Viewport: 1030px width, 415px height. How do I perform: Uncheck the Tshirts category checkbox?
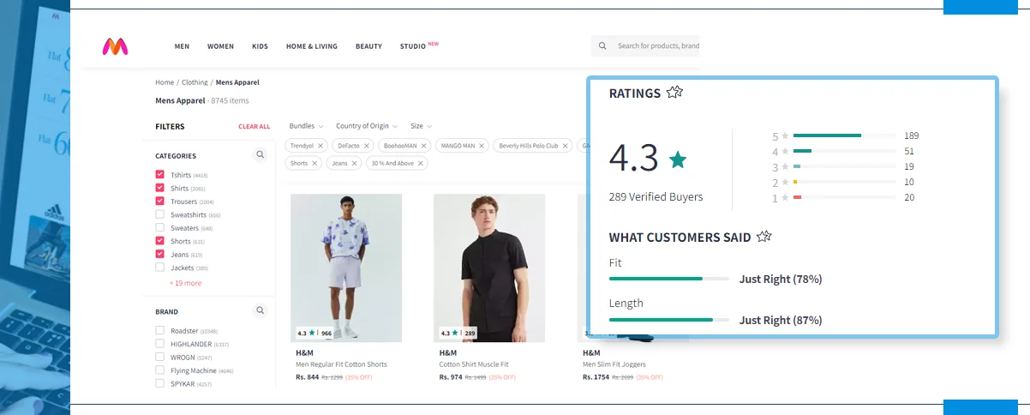(159, 175)
